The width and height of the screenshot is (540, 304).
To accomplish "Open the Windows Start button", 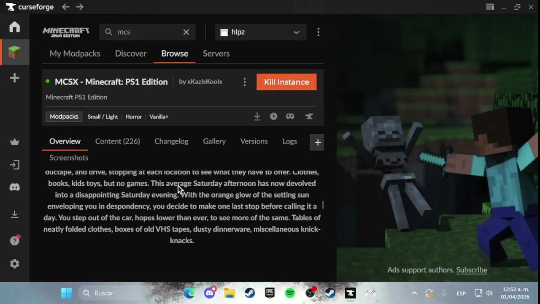I will pyautogui.click(x=67, y=293).
